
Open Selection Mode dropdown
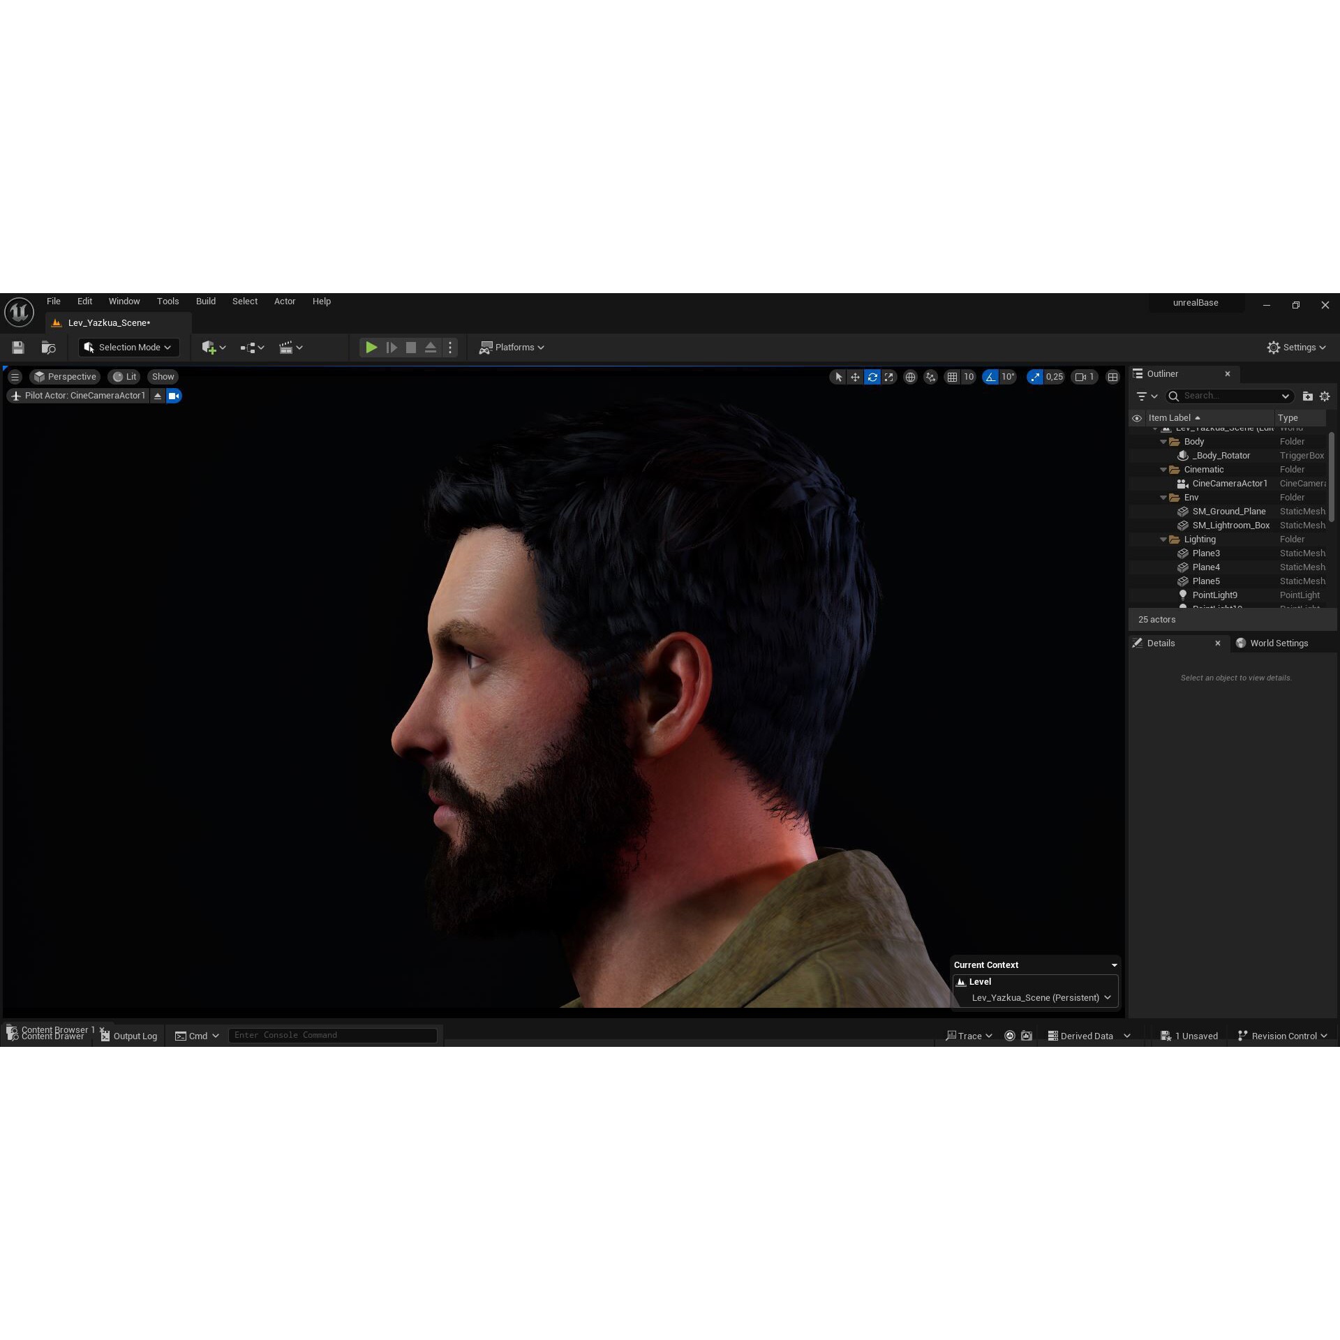[128, 348]
